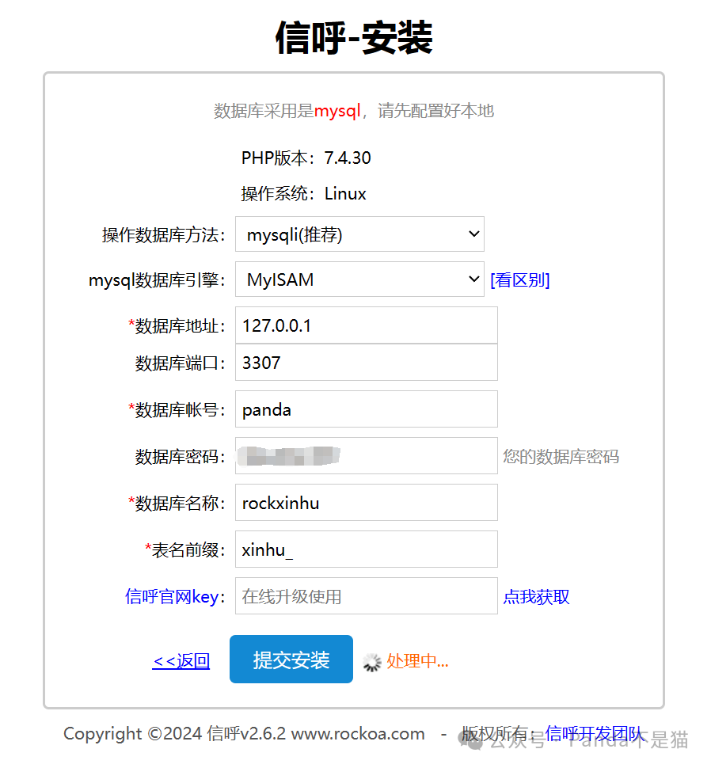Click the 数据库名称 field with rockxinhu

367,503
